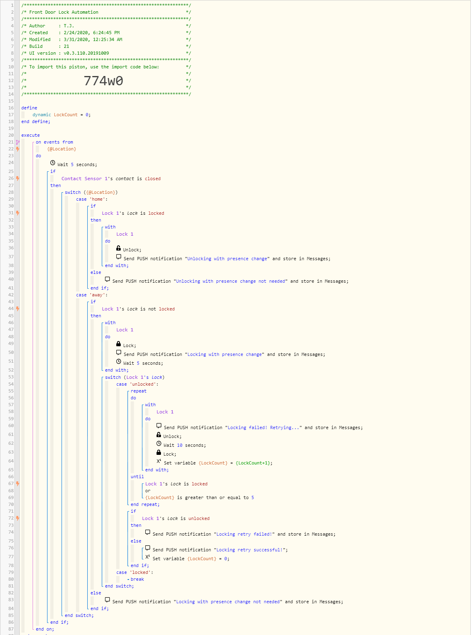Click variable icon for LockCount = 0 assignment
The image size is (474, 635).
tap(148, 557)
